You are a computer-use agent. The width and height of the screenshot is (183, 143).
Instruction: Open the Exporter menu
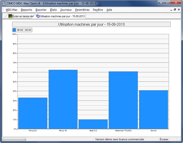click(41, 10)
